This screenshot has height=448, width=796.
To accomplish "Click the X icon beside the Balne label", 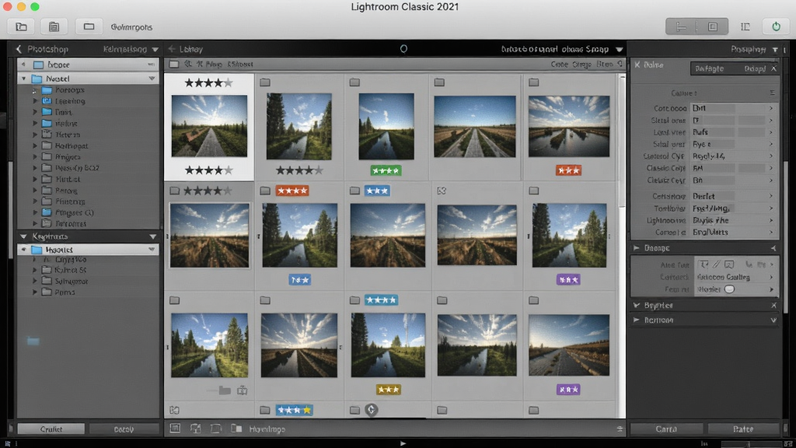I will click(x=637, y=65).
